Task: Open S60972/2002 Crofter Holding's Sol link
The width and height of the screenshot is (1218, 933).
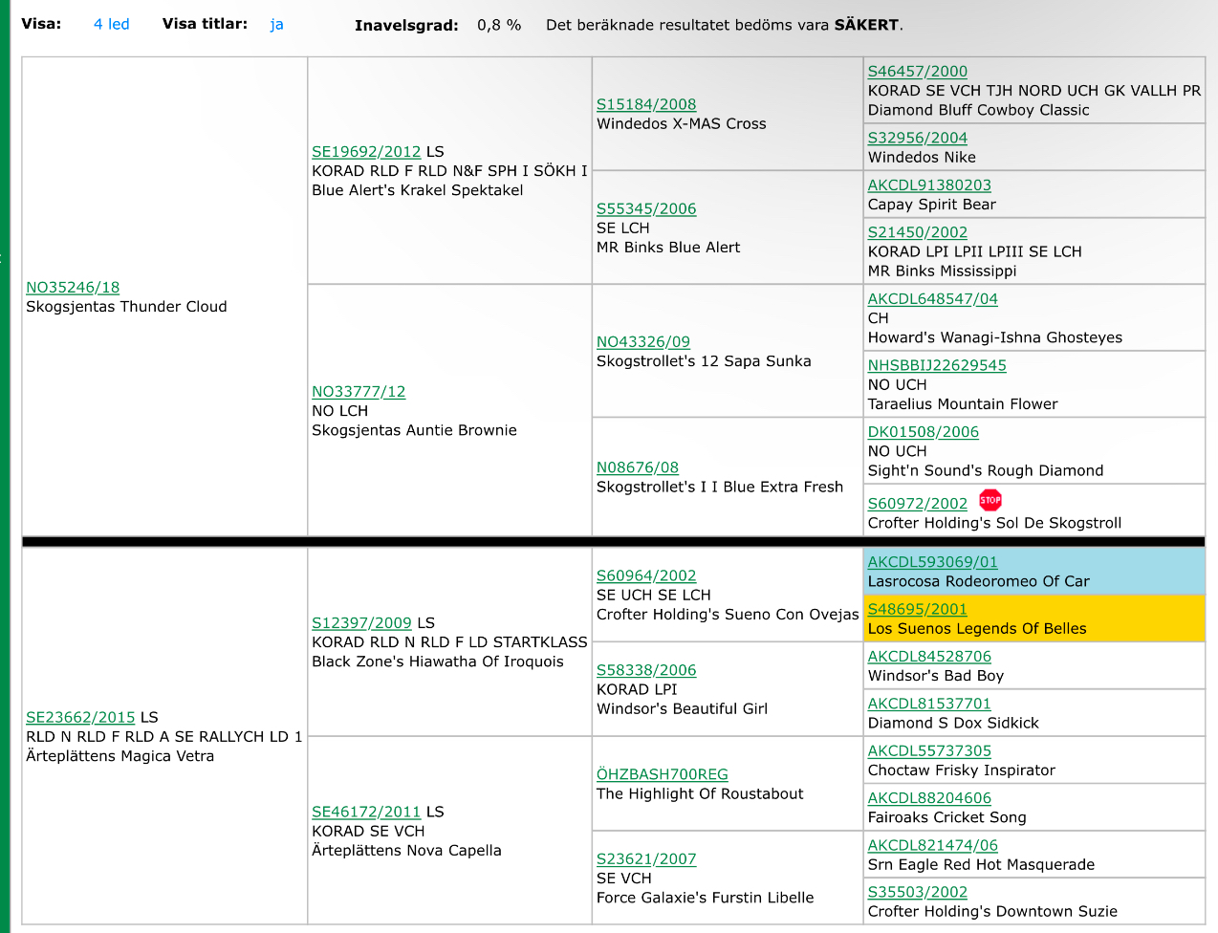Action: click(917, 504)
